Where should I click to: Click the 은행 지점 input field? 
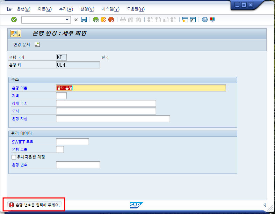coord(113,119)
